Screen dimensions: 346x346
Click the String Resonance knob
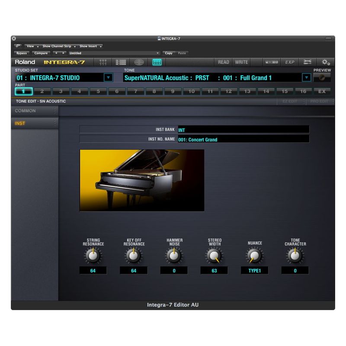[93, 256]
